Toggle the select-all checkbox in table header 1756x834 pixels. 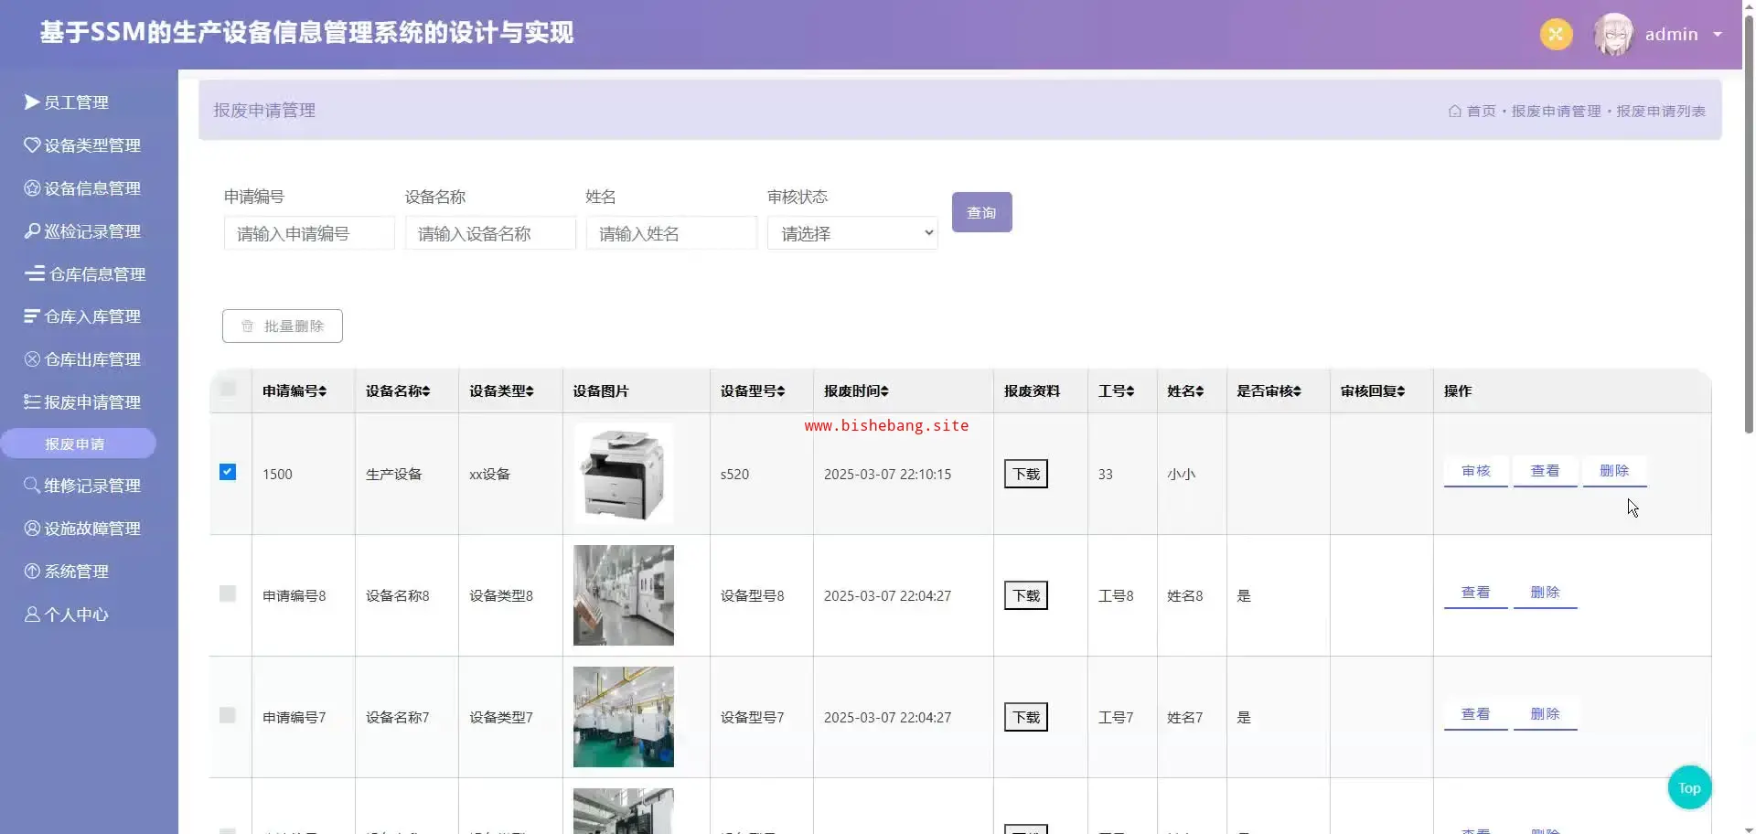tap(228, 389)
